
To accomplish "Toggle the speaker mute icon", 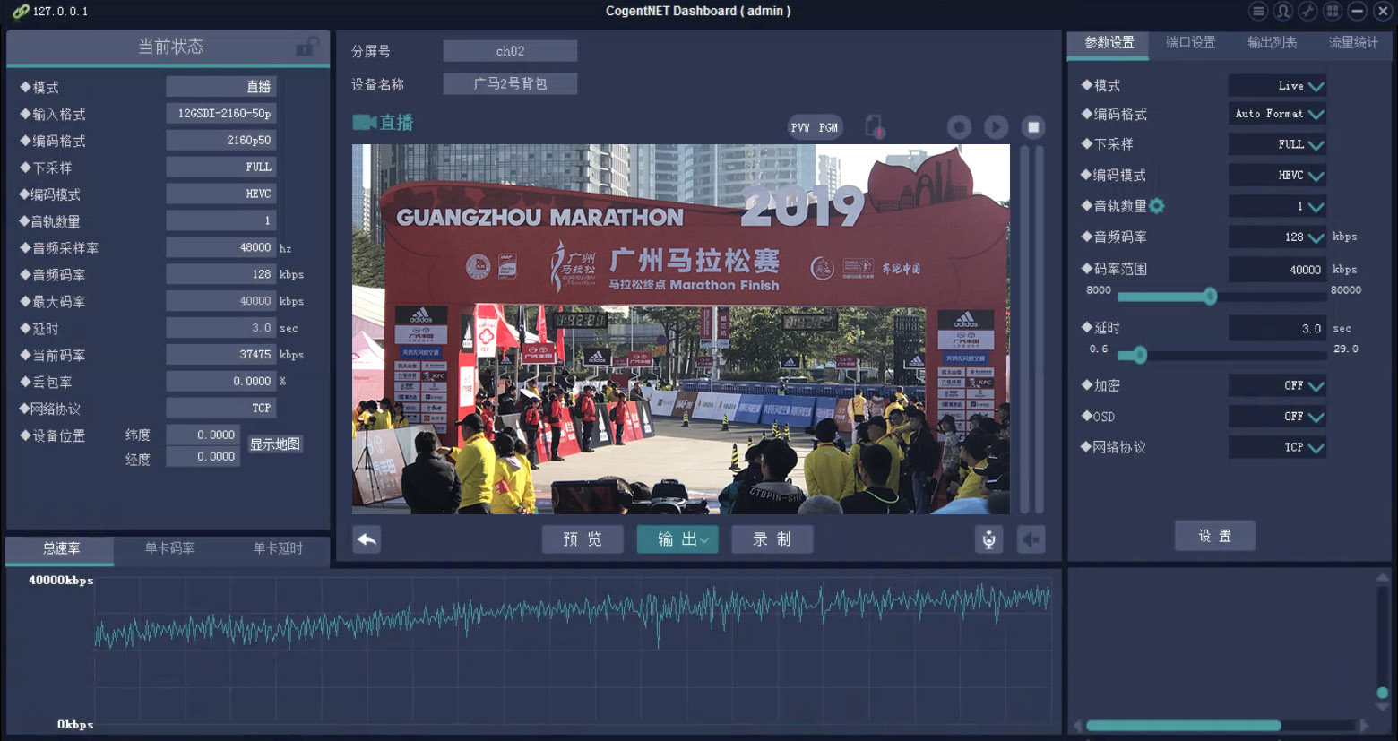I will (x=1031, y=539).
